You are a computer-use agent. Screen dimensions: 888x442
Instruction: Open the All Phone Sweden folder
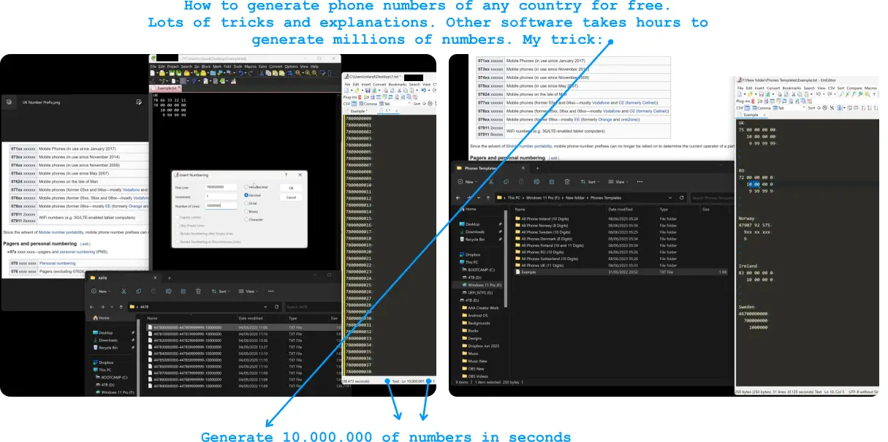(545, 232)
